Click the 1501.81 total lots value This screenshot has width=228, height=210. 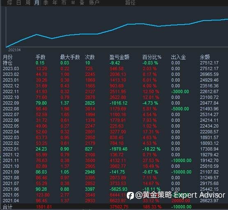[44, 207]
